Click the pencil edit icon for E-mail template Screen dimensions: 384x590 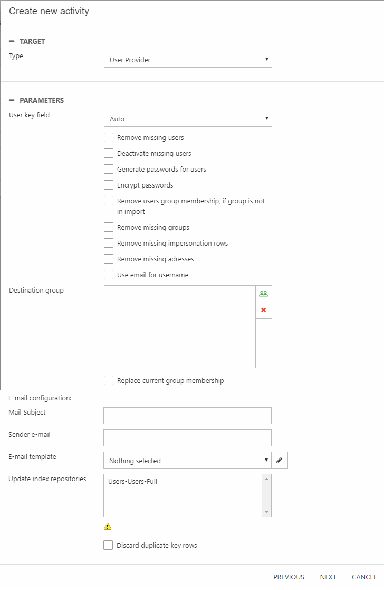(x=280, y=460)
